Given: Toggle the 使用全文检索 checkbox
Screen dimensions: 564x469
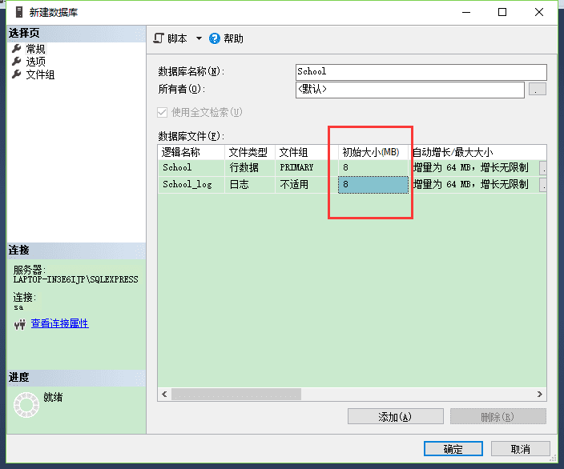Looking at the screenshot, I should click(x=162, y=113).
